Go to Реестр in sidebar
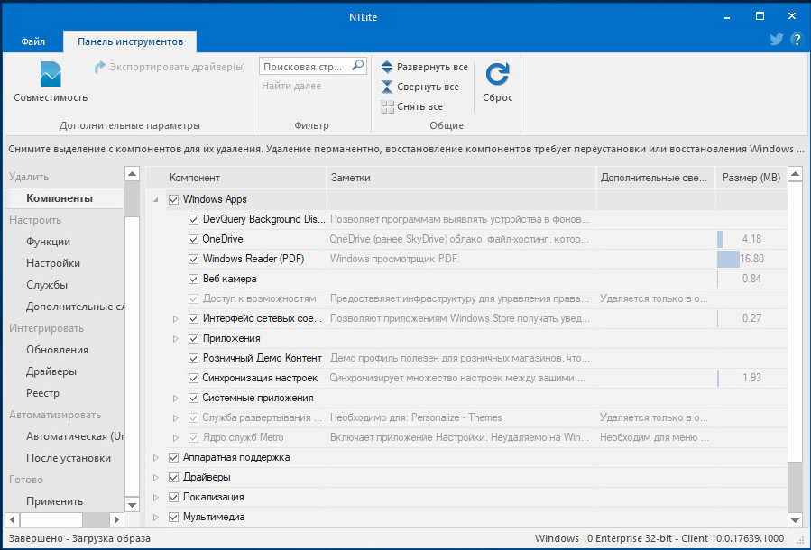The image size is (811, 550). click(x=42, y=393)
